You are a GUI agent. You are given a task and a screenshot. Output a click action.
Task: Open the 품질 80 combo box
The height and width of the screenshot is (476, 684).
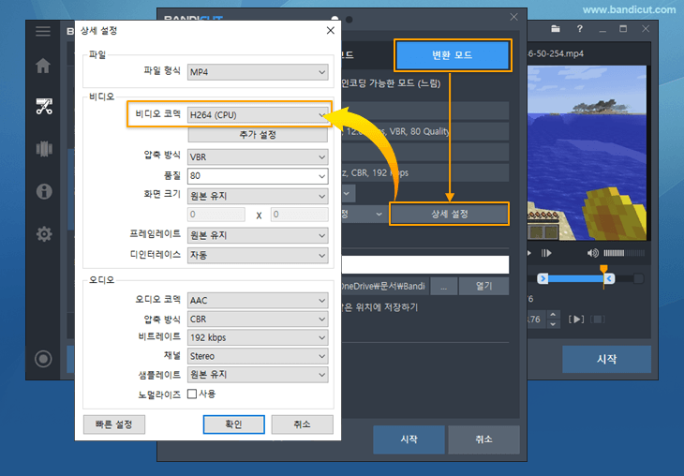click(258, 176)
